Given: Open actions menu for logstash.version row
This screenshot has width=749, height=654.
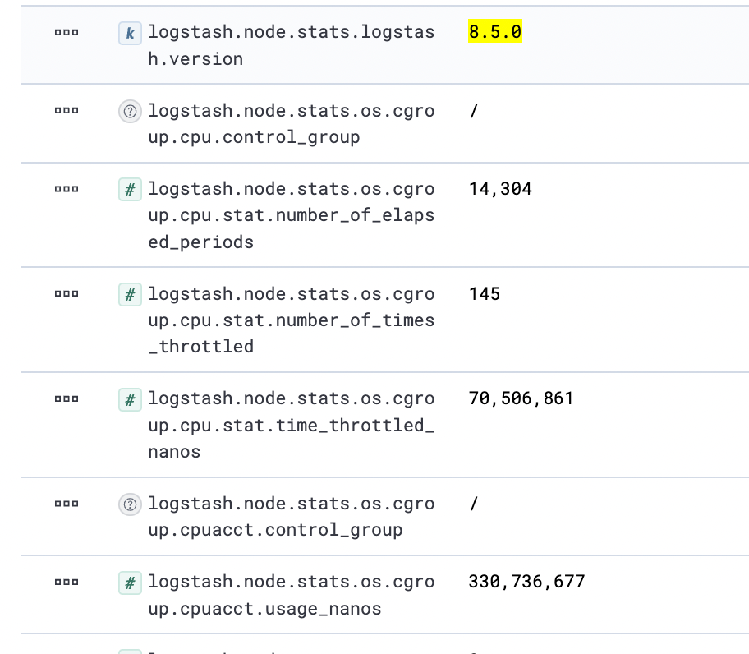Looking at the screenshot, I should coord(67,33).
